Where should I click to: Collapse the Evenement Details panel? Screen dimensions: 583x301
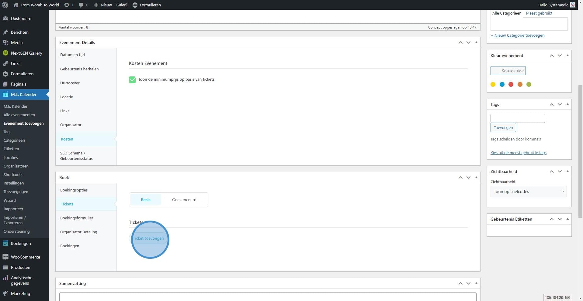click(x=476, y=42)
